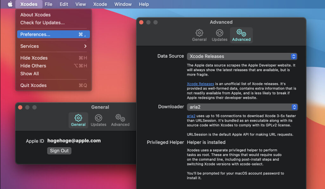Open General tab gear icon in Advanced window
This screenshot has width=325, height=189.
coord(199,33)
